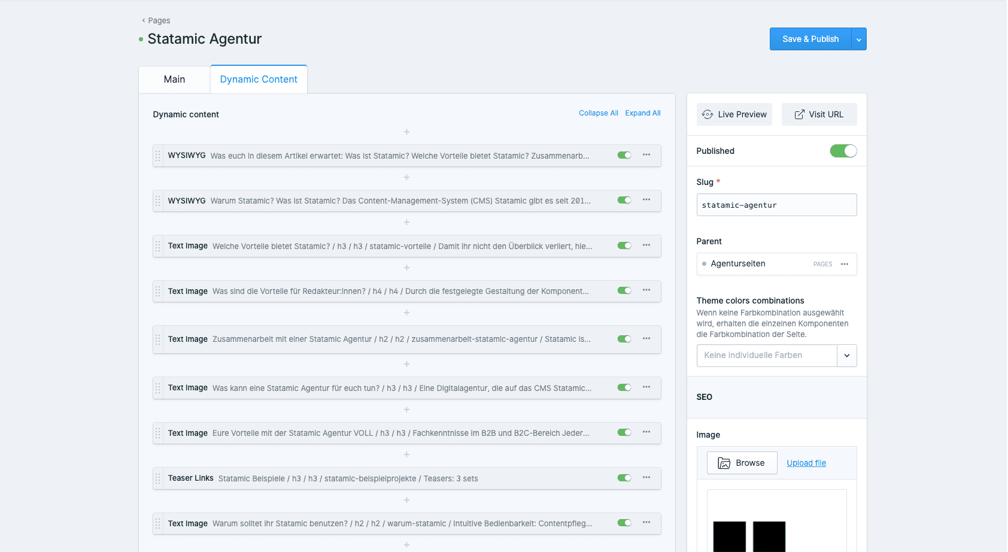The width and height of the screenshot is (1008, 552).
Task: Grab drag handle of 'Vorteile für Redakteur:innen' block
Action: coord(158,291)
